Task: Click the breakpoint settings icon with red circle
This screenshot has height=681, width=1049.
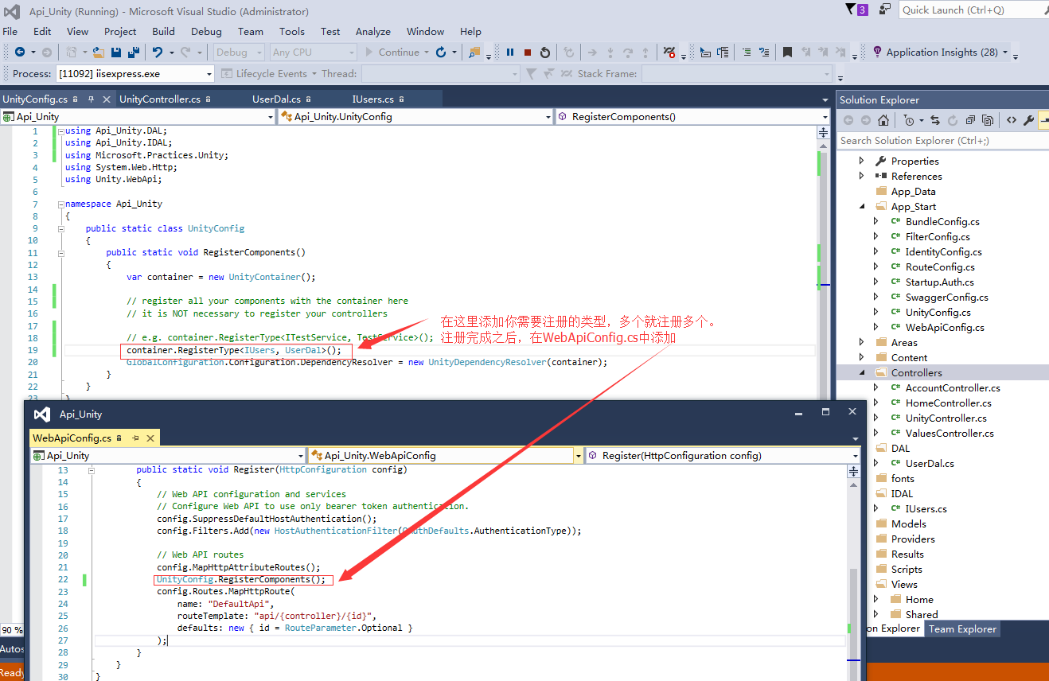Action: point(669,53)
